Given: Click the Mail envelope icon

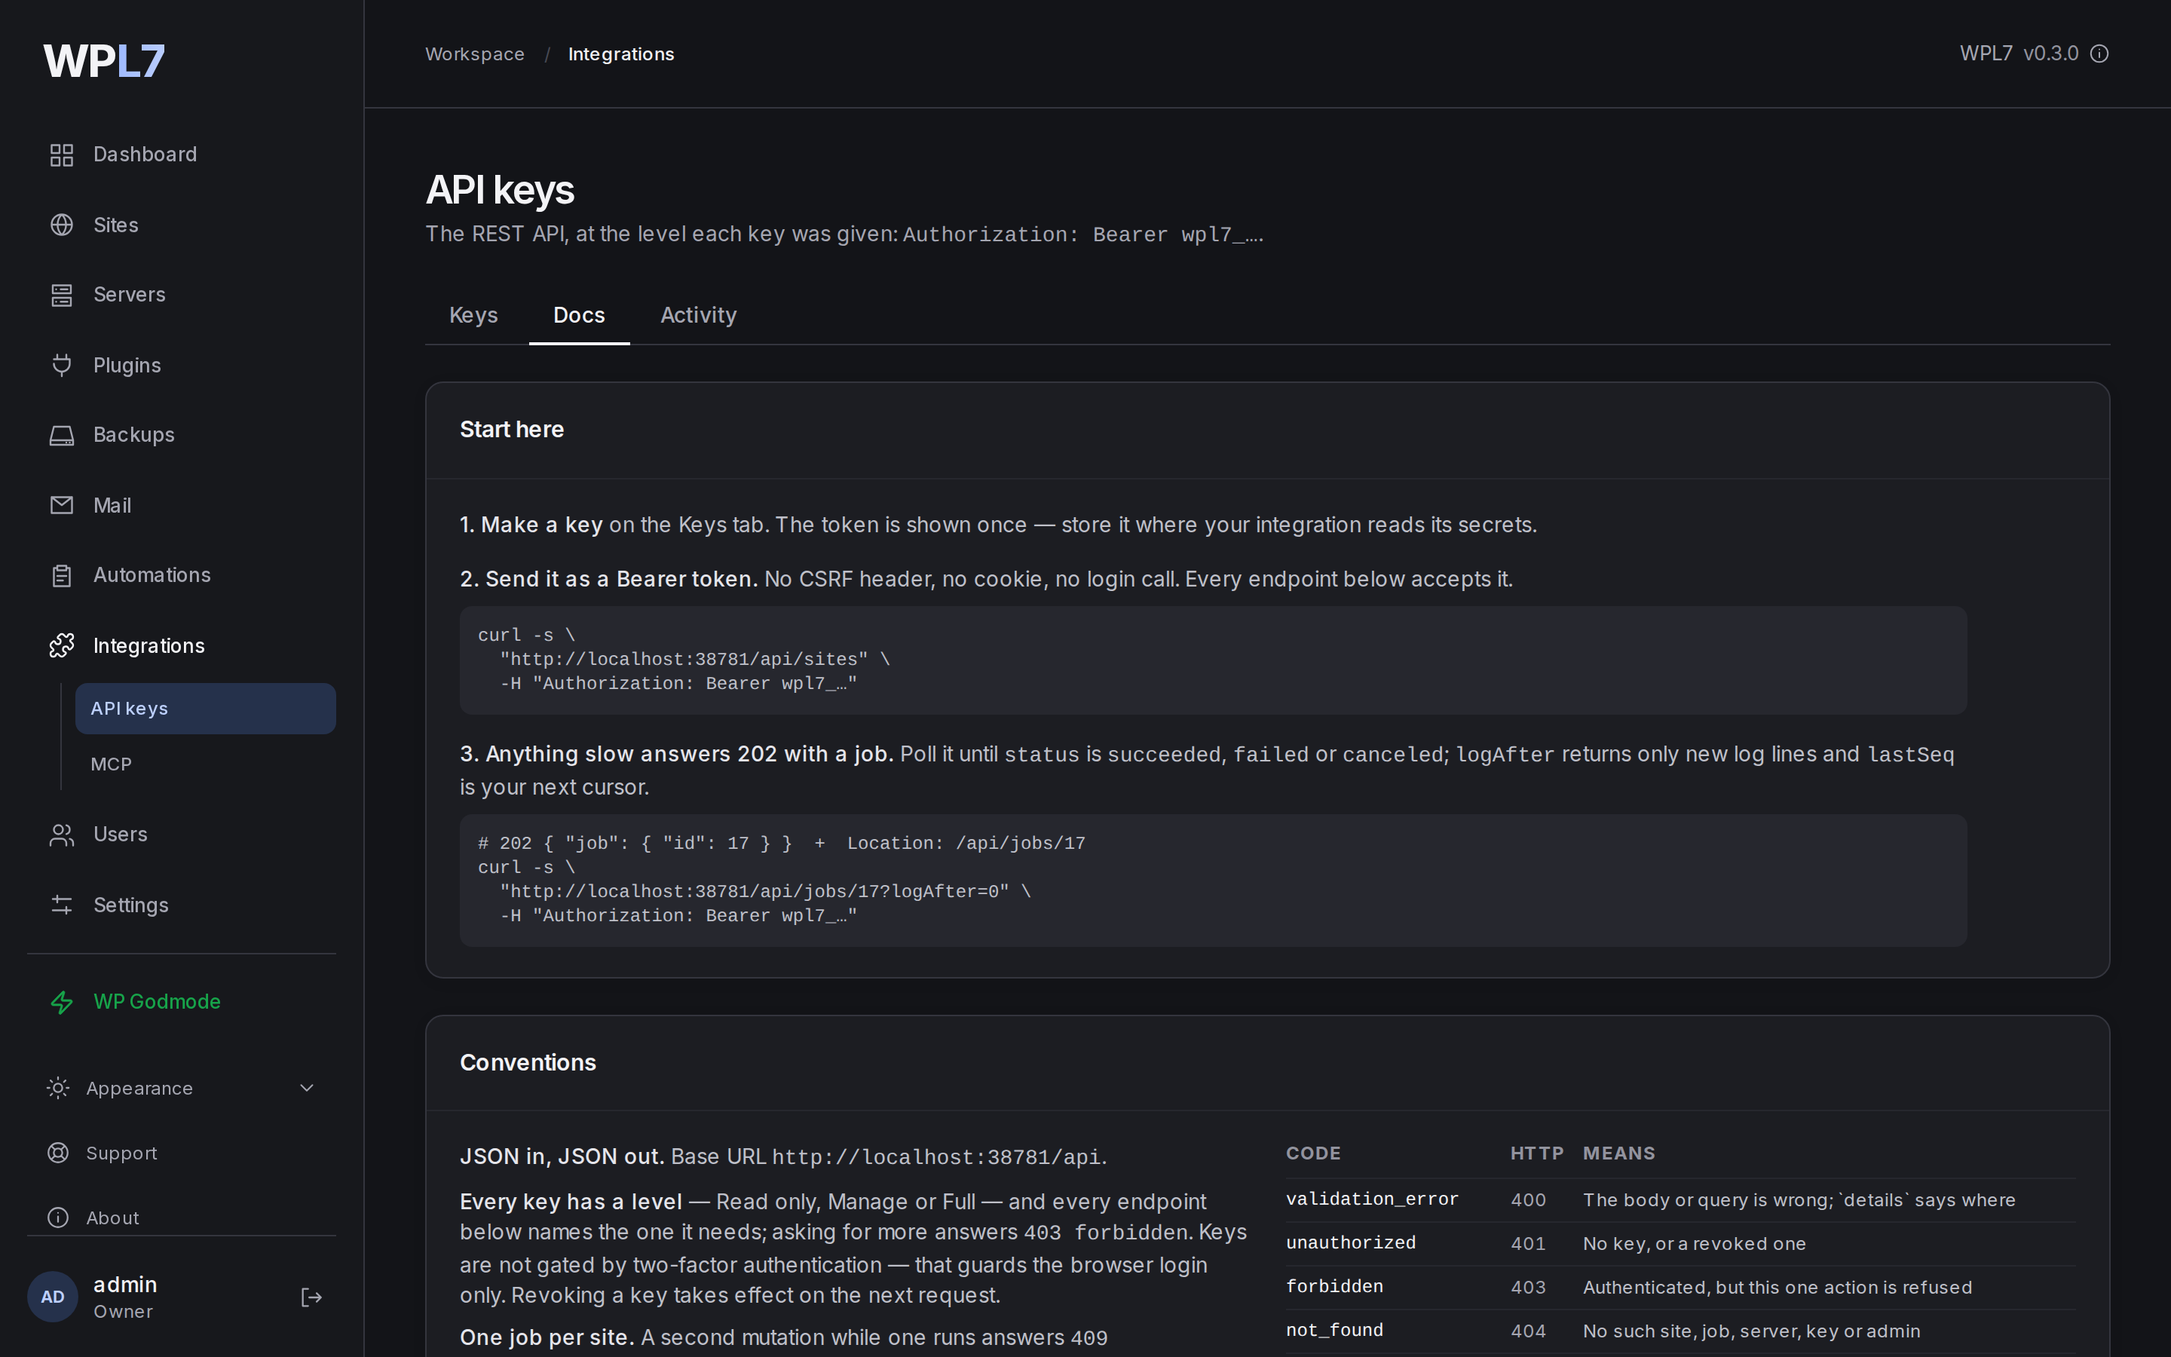Looking at the screenshot, I should tap(61, 505).
